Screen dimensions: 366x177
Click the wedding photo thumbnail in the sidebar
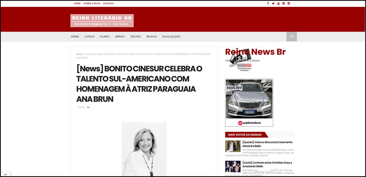[232, 146]
